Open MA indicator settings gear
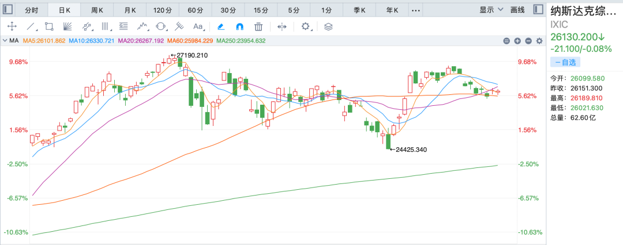The image size is (623, 245). click(539, 41)
